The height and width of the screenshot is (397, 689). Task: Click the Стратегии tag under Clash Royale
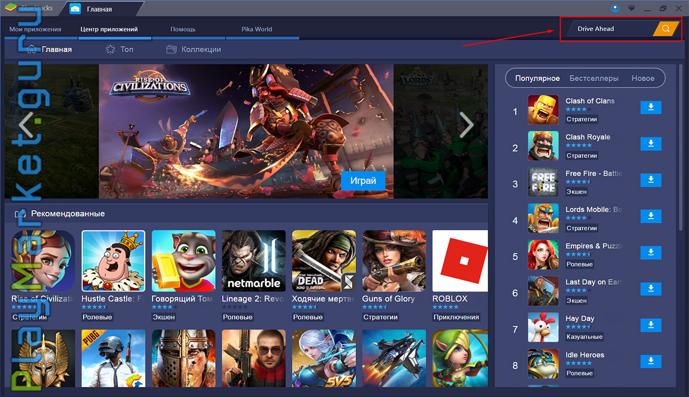(x=582, y=156)
